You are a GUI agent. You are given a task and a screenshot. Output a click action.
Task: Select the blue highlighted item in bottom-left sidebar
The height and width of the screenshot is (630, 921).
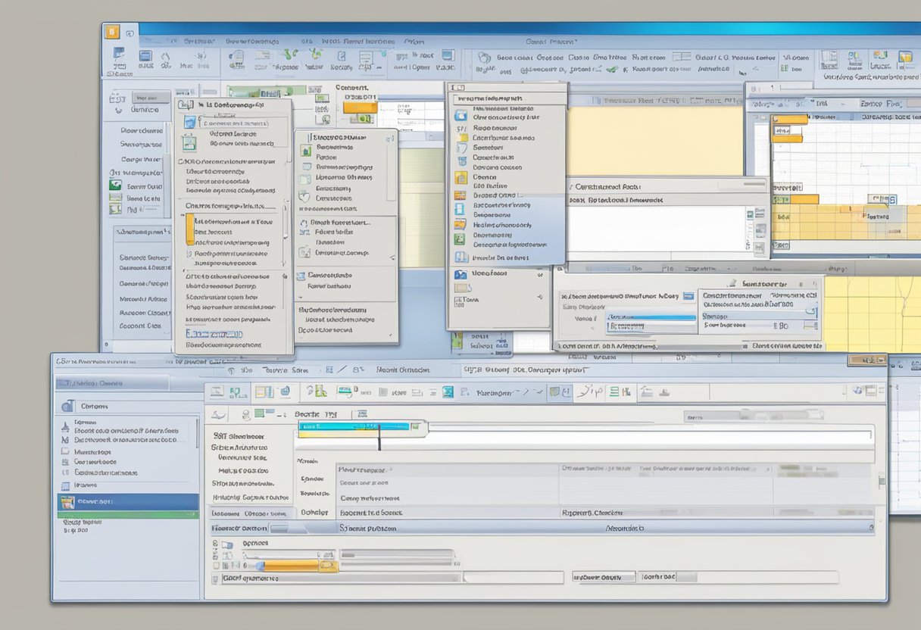129,501
